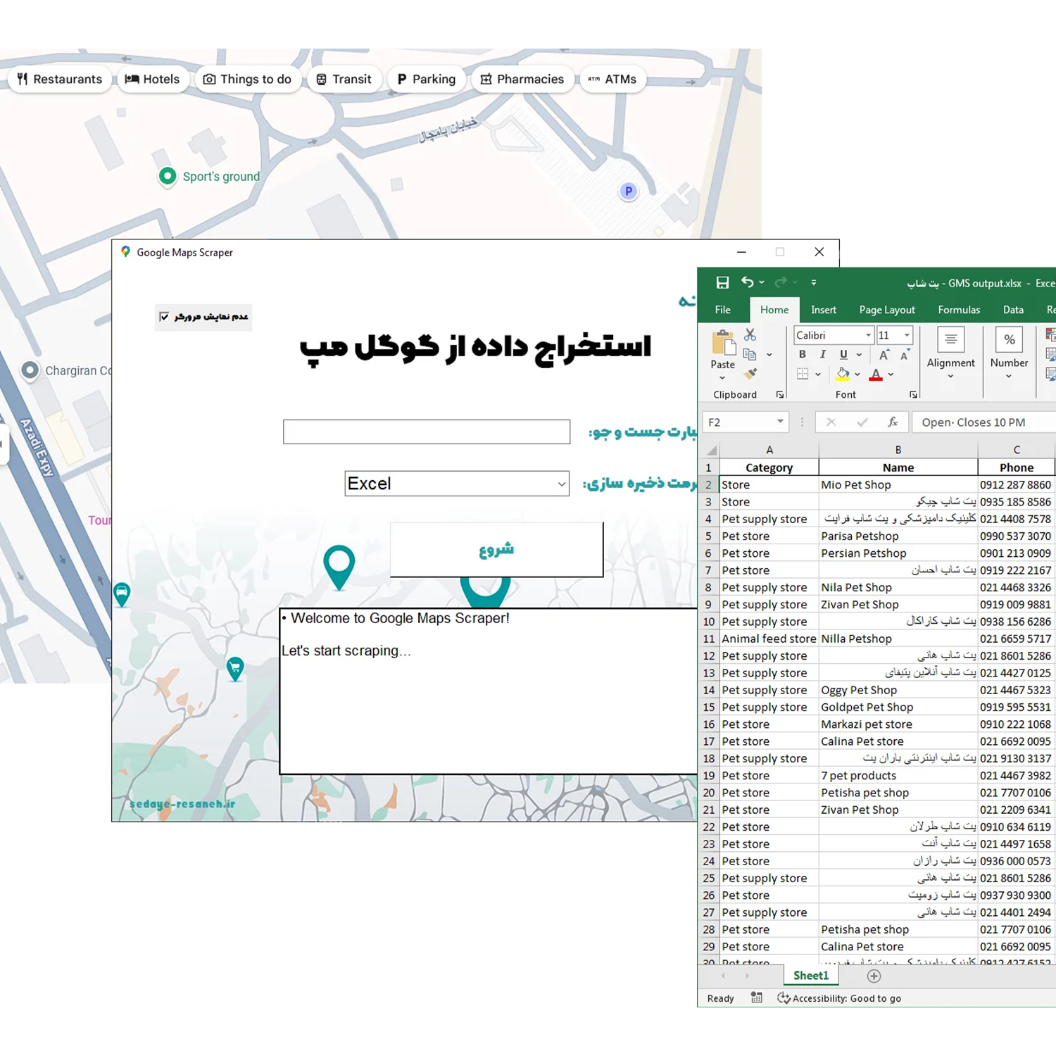Save the Excel workbook with the floppy icon
Viewport: 1056px width, 1056px height.
(x=722, y=282)
